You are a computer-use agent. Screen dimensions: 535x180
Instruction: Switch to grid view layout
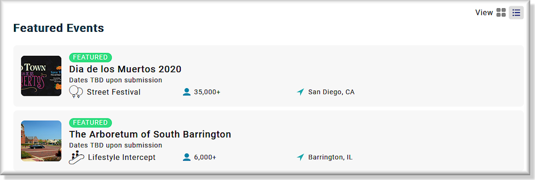pos(501,13)
